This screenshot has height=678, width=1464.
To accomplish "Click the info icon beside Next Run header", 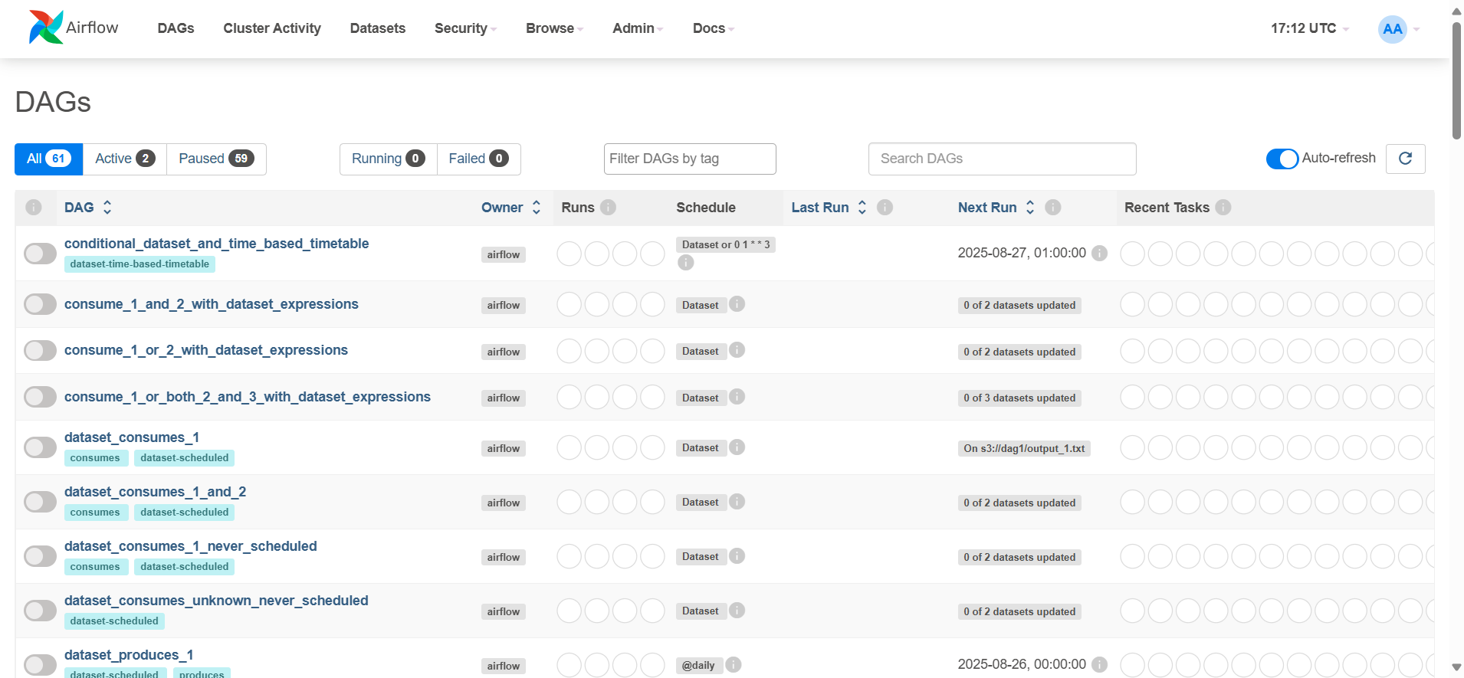I will (x=1053, y=208).
